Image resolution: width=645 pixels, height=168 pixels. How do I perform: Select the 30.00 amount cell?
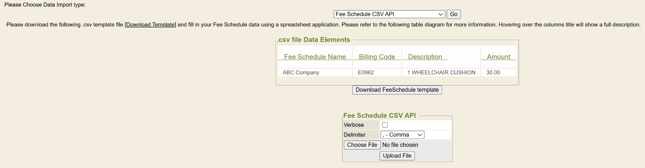tap(493, 72)
